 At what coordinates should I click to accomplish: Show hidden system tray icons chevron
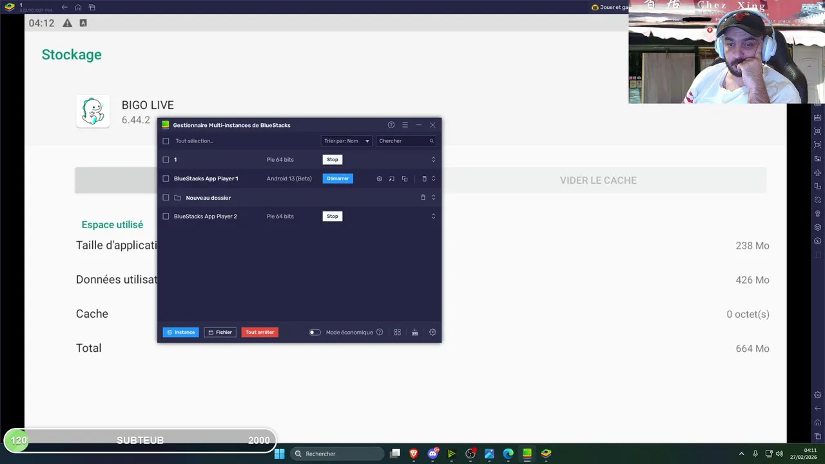[741, 454]
